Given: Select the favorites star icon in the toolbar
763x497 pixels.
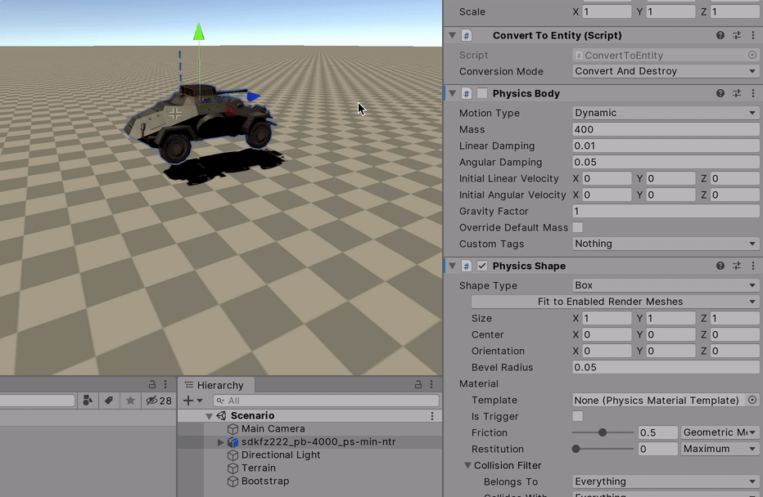Looking at the screenshot, I should click(131, 401).
